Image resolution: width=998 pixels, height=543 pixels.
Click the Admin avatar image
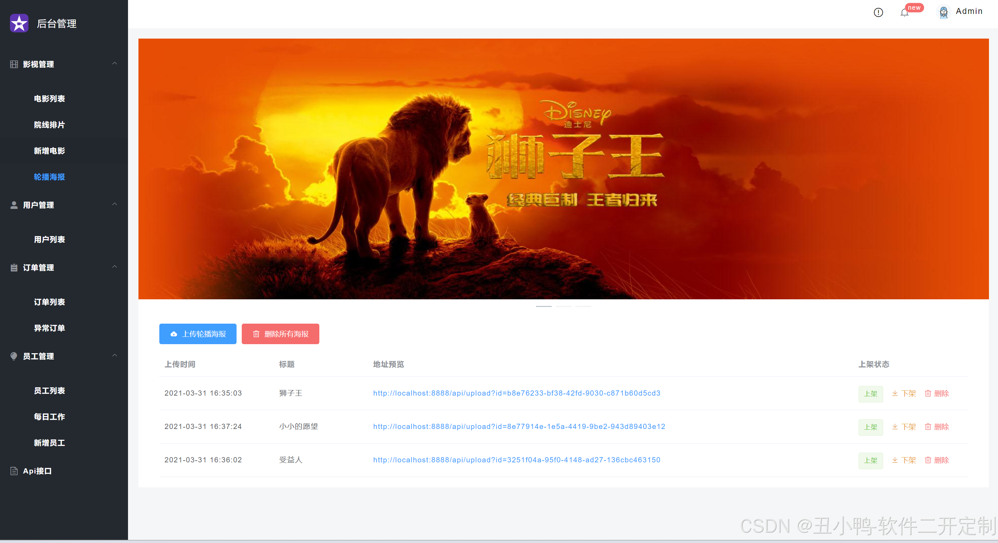(x=943, y=12)
